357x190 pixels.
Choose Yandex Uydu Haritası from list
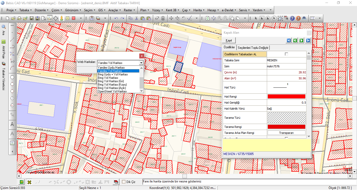(x=118, y=67)
